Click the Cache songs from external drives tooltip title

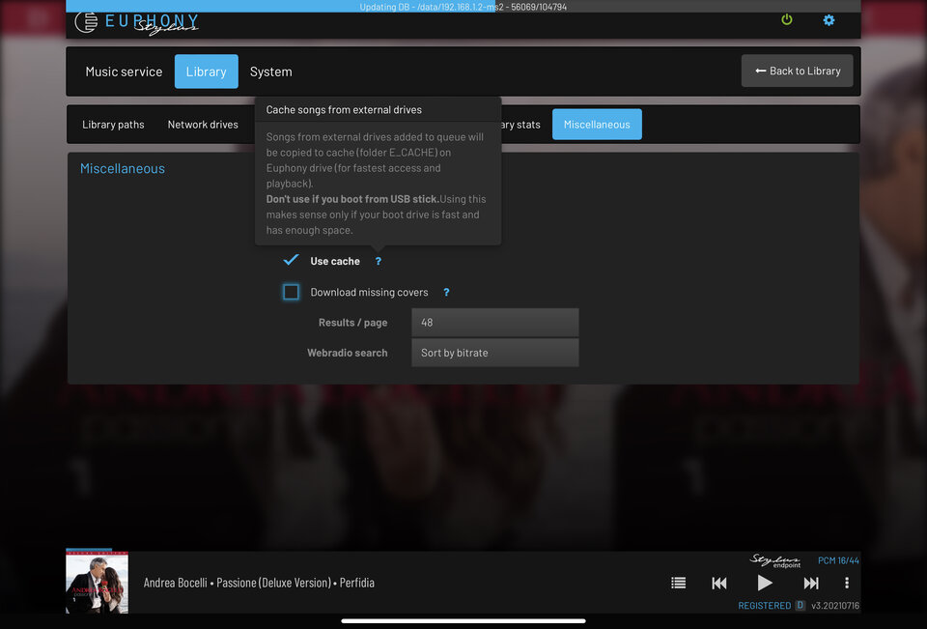344,109
